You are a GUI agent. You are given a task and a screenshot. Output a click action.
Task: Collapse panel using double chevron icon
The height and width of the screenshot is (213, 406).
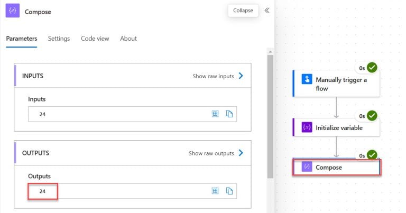267,10
